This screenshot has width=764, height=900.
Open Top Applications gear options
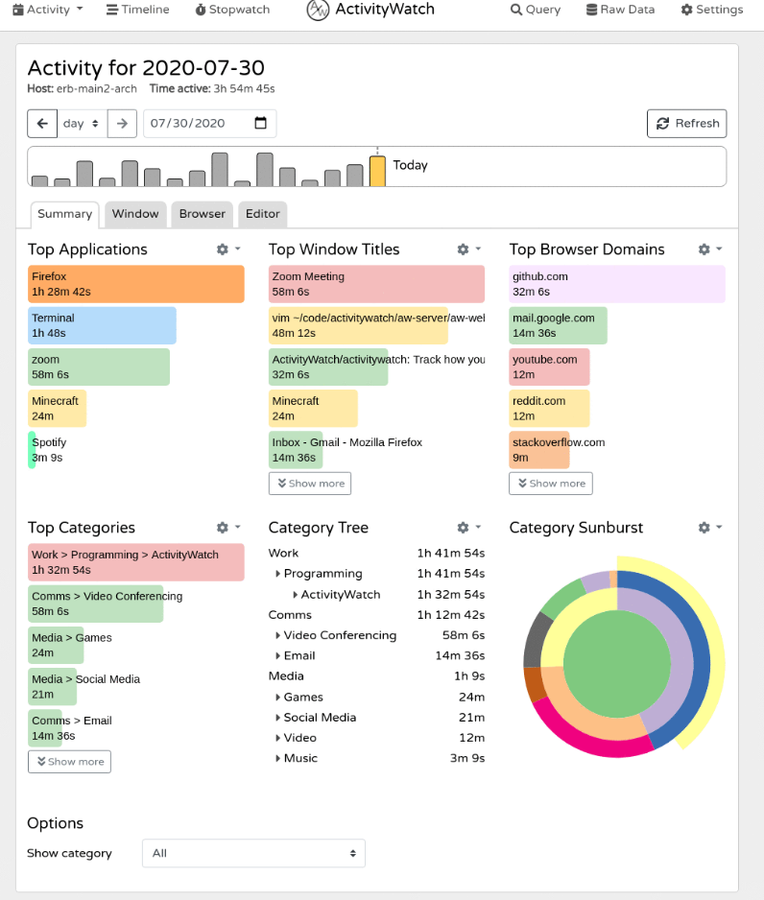pos(227,249)
